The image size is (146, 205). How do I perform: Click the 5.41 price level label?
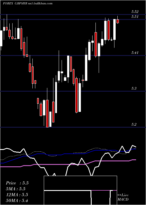135,53
